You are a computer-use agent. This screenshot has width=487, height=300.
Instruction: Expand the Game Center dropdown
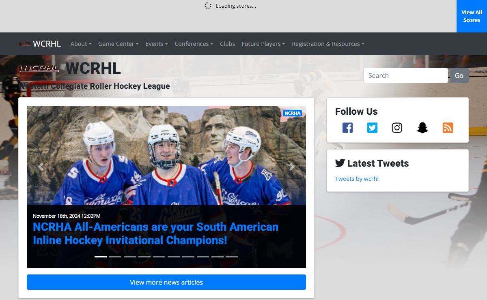coord(118,44)
